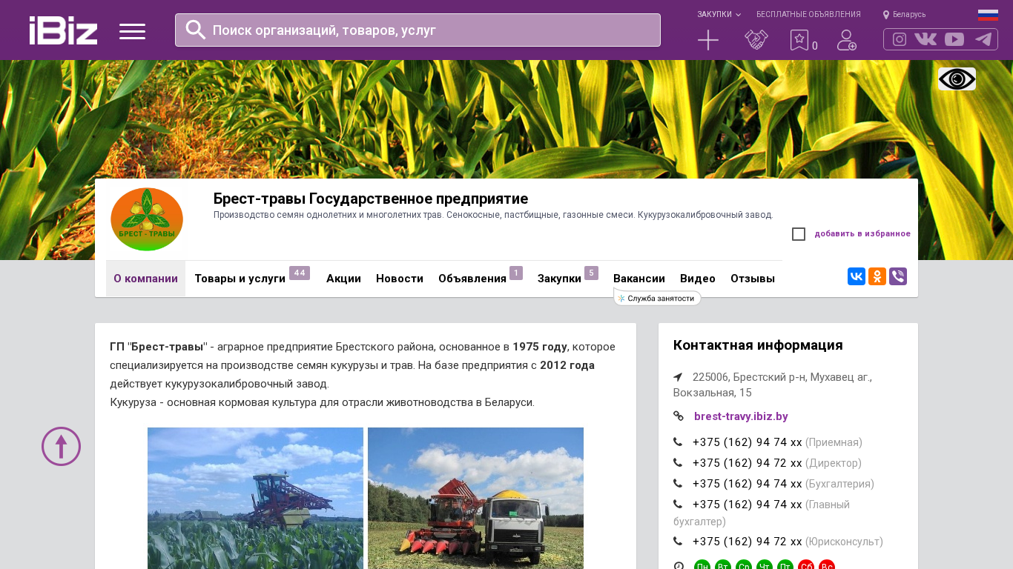This screenshot has width=1013, height=569.
Task: Open the handshake partnership icon
Action: coord(756,40)
